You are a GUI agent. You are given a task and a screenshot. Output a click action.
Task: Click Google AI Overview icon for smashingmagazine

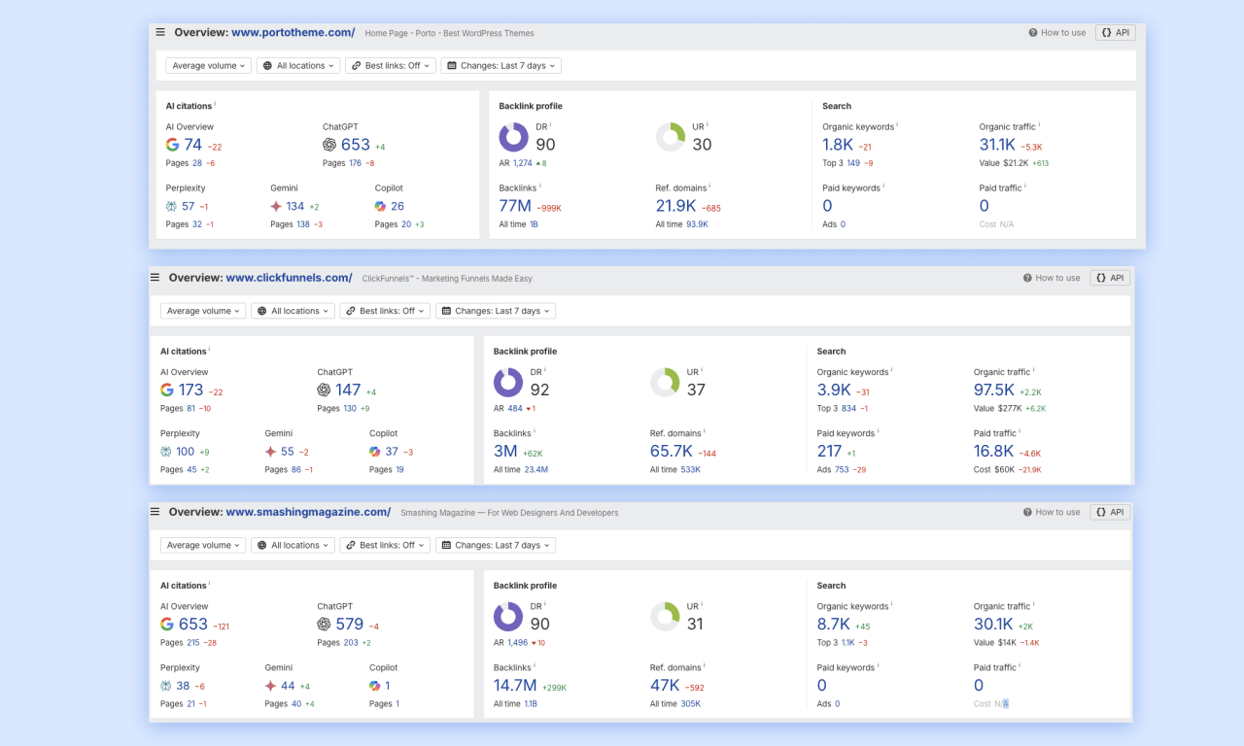pos(167,625)
